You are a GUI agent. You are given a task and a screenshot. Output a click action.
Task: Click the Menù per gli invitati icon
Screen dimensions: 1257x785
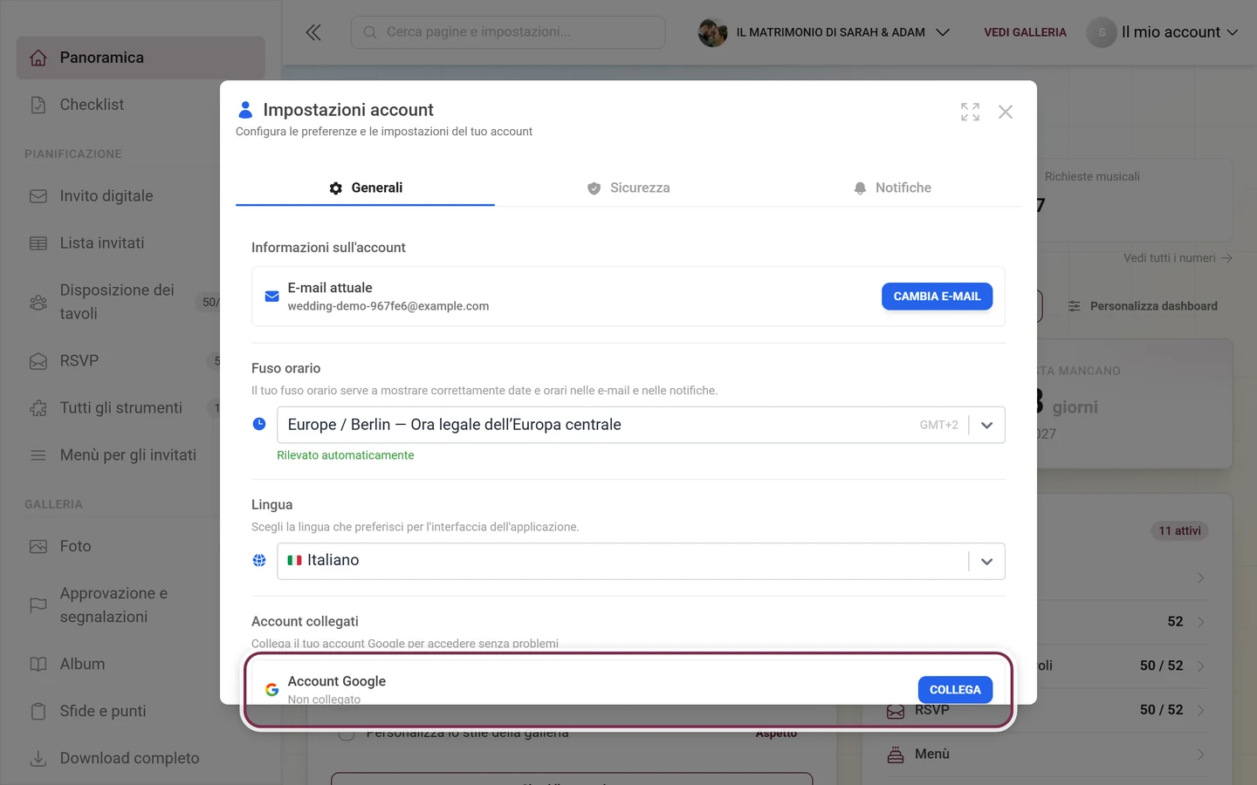[38, 455]
